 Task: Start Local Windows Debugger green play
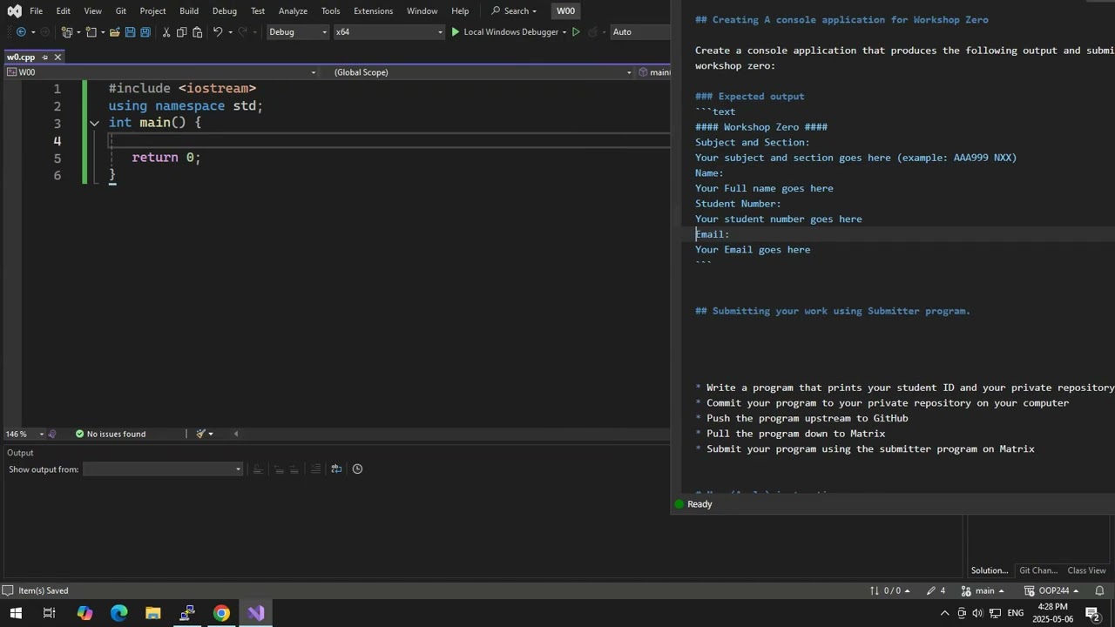pos(455,32)
